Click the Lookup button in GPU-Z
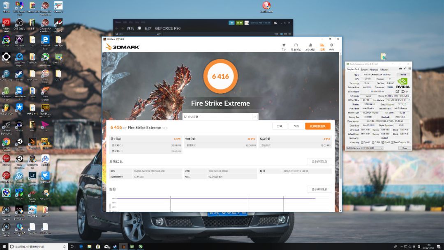 [402, 75]
